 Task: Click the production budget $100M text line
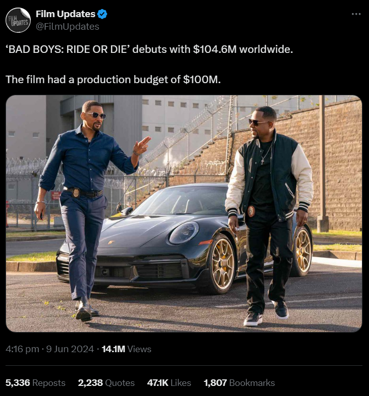coord(113,80)
